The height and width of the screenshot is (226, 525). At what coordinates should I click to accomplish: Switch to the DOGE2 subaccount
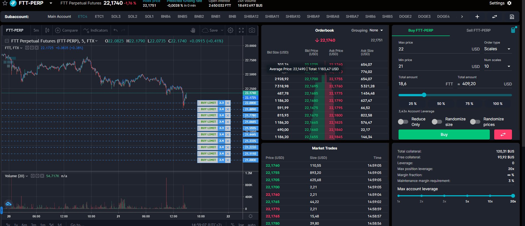click(405, 17)
